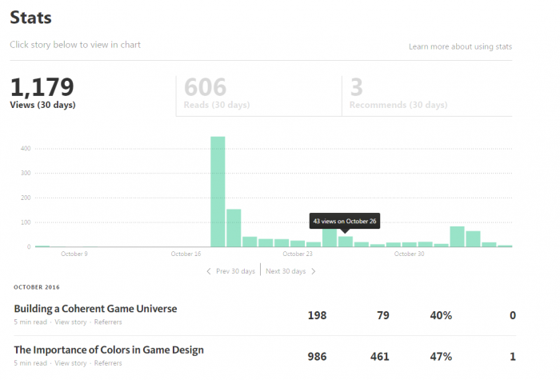
Task: Select the October 26 bar under the tooltip
Action: (346, 242)
